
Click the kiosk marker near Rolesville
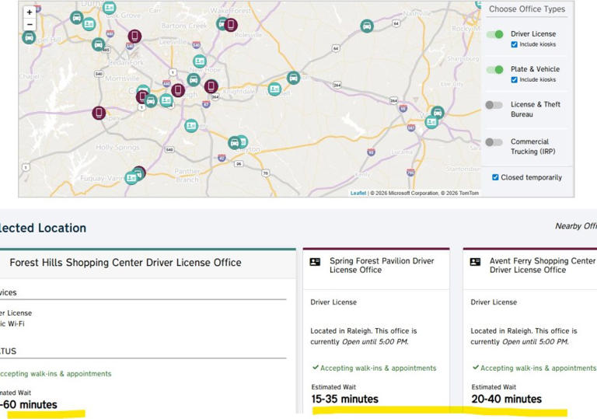point(231,25)
